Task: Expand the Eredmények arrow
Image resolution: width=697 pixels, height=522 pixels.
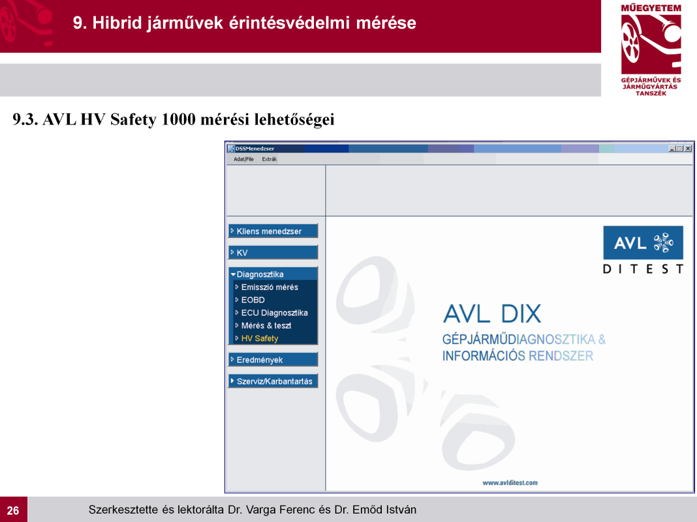Action: pos(232,360)
